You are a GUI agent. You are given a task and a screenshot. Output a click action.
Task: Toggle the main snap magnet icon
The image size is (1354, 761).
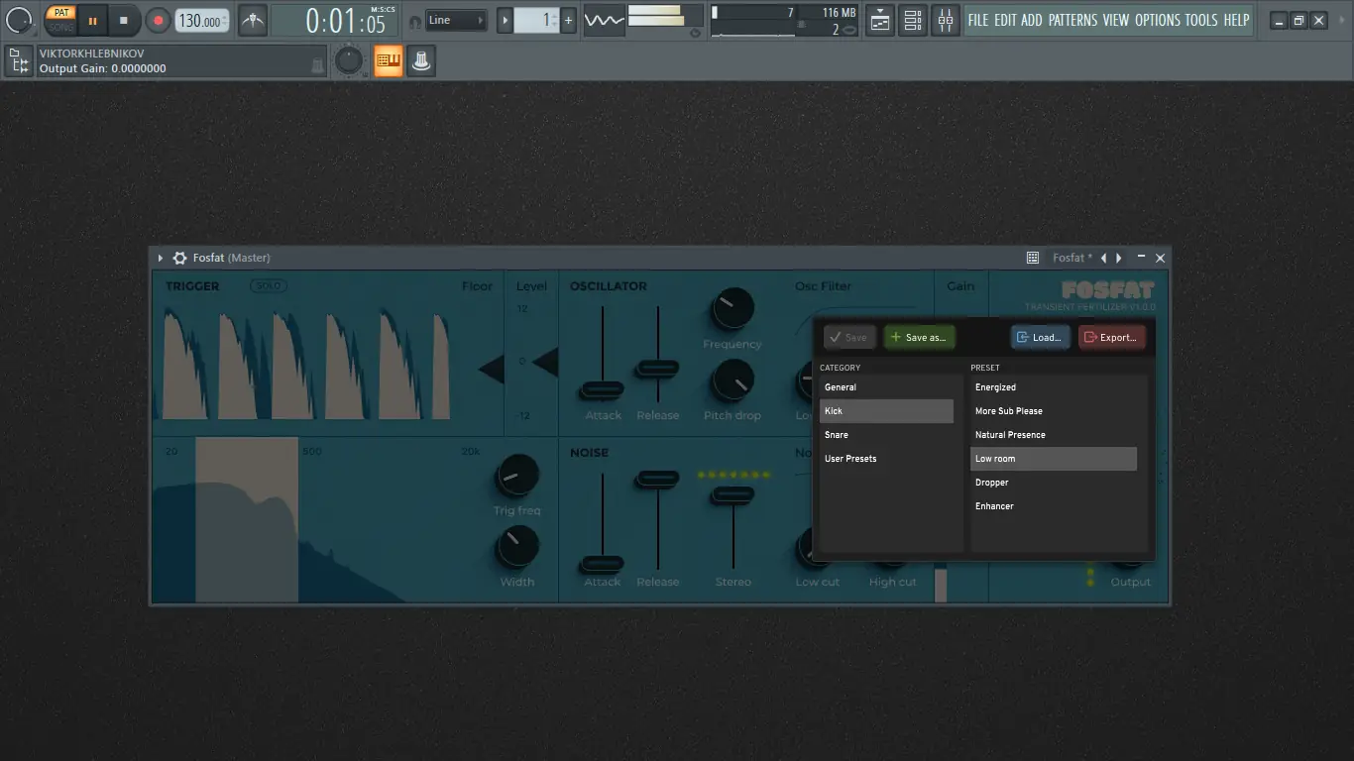tap(414, 21)
